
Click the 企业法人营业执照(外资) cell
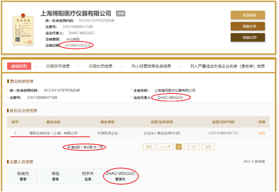(x=162, y=133)
